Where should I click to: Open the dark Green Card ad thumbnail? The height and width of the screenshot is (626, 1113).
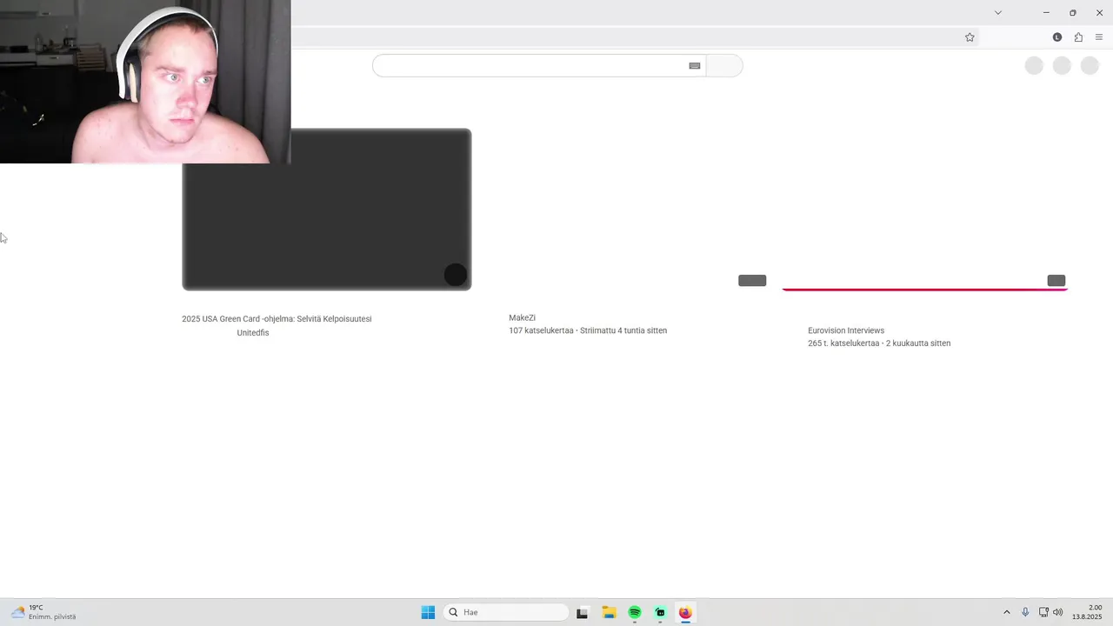[x=327, y=210]
